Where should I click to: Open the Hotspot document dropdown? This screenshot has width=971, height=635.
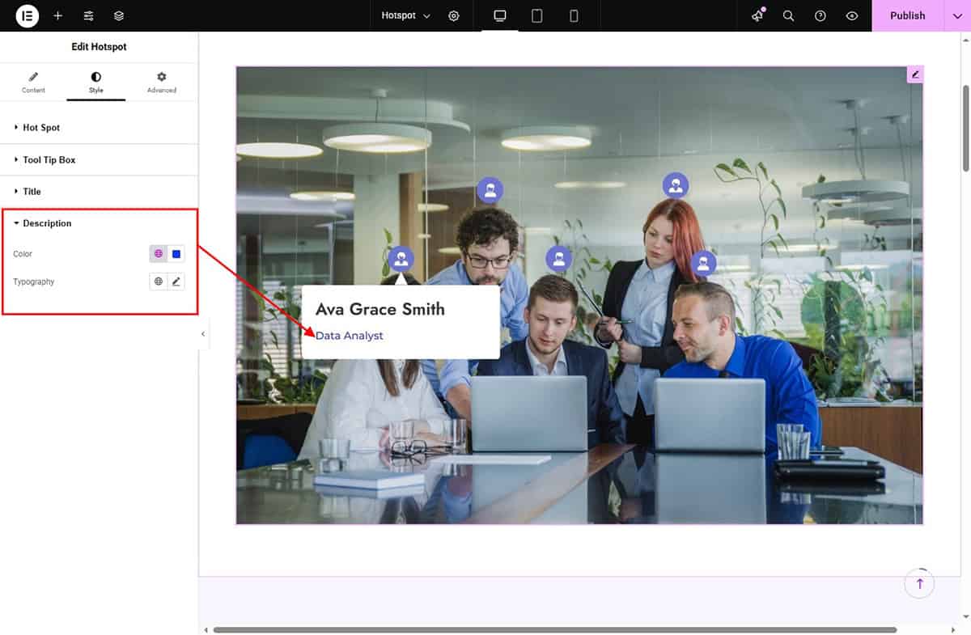(406, 15)
